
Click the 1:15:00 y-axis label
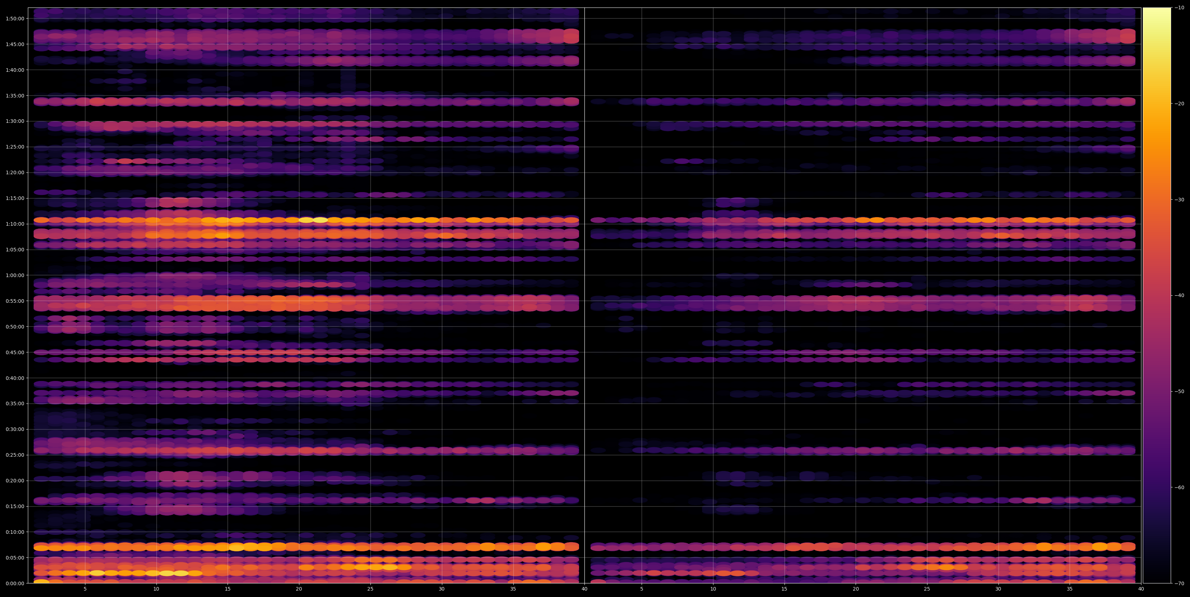(x=15, y=198)
